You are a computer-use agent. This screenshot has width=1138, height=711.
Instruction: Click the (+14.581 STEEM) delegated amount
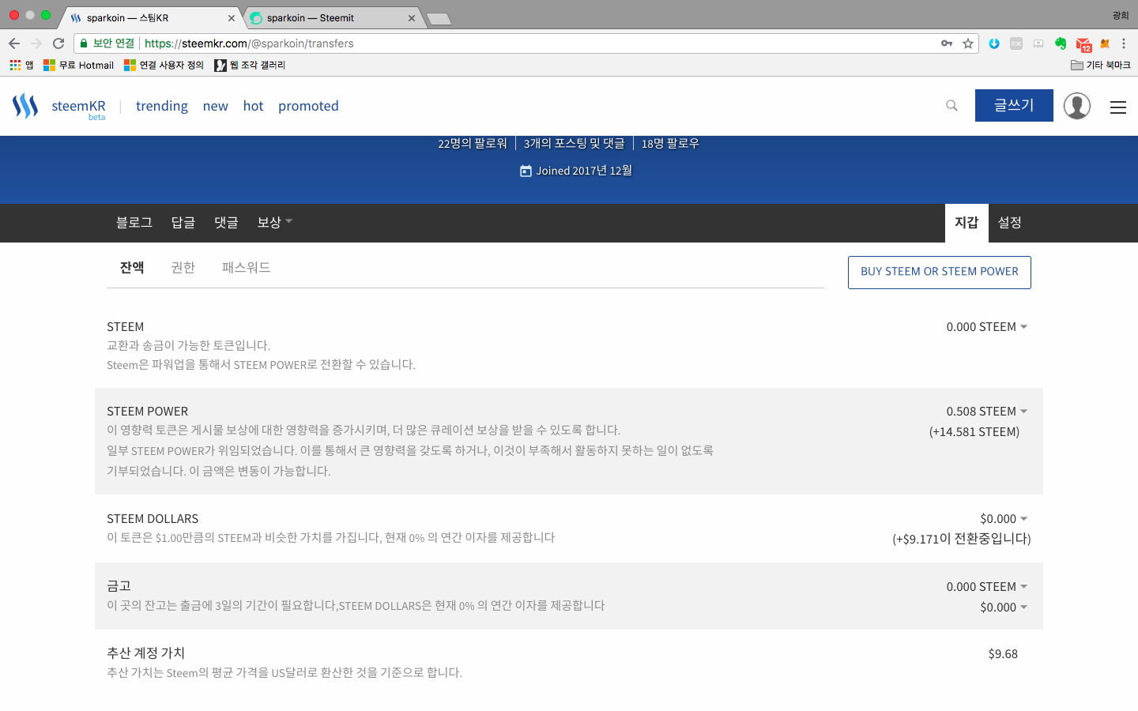click(x=974, y=432)
